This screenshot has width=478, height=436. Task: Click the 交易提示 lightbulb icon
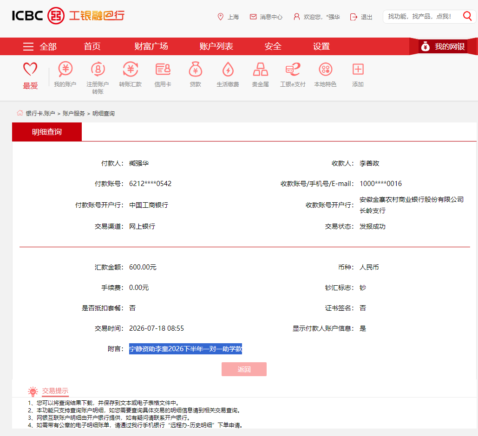pyautogui.click(x=33, y=391)
